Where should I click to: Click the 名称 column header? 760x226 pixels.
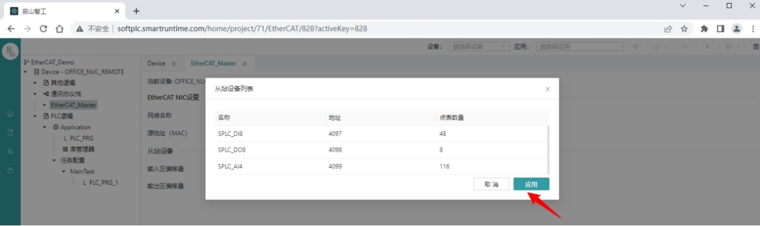pos(224,117)
